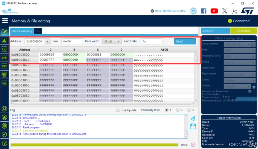The height and width of the screenshot is (149, 258).
Task: Expand the Data width 32-bit dropdown
Action: (112, 41)
